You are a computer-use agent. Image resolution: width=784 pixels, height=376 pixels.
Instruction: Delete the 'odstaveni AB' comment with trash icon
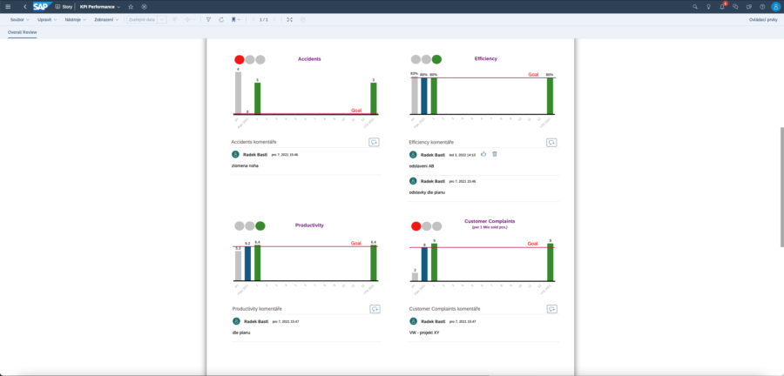tap(495, 154)
